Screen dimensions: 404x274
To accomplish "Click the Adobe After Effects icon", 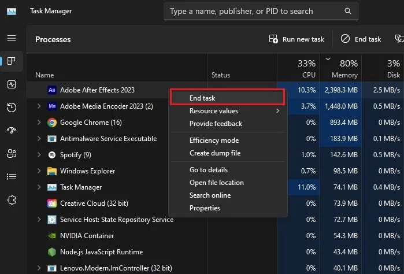I will point(52,90).
